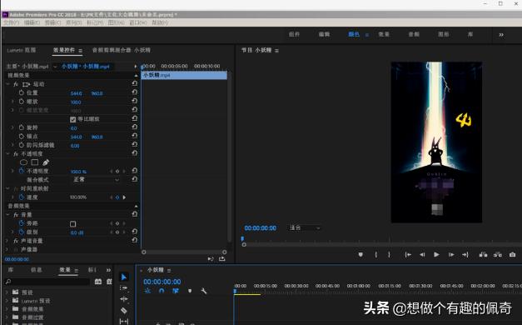Add a marker in Program monitor
522x325 pixels.
[x=360, y=255]
